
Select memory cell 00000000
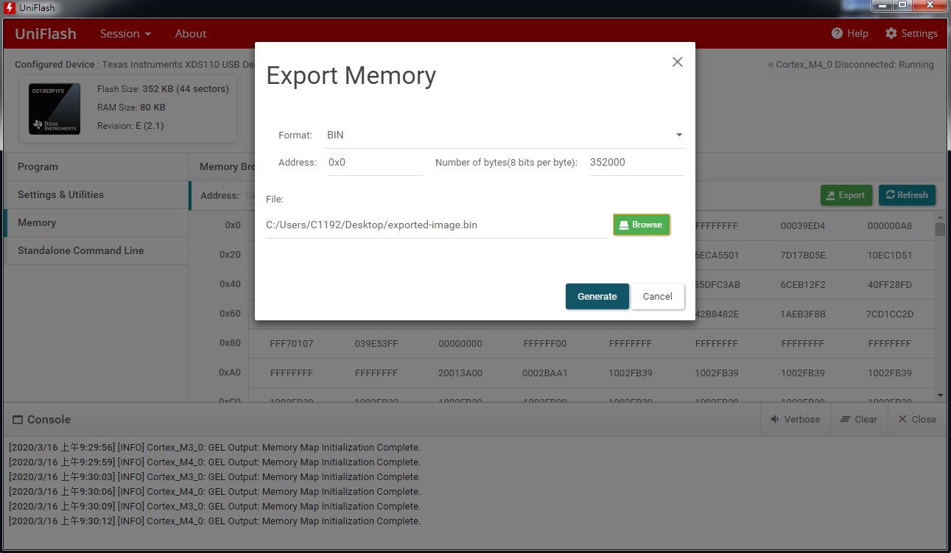pos(460,344)
